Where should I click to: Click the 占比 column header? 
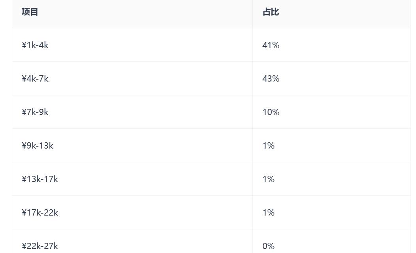click(271, 12)
